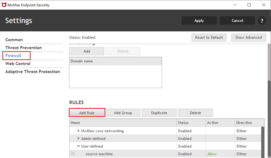This screenshot has height=158, width=271.
Task: Click the Status: Enabled label
Action: [82, 38]
